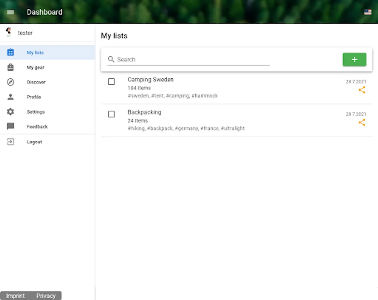Share the Camping Sweden list
Image resolution: width=378 pixels, height=300 pixels.
(x=362, y=90)
